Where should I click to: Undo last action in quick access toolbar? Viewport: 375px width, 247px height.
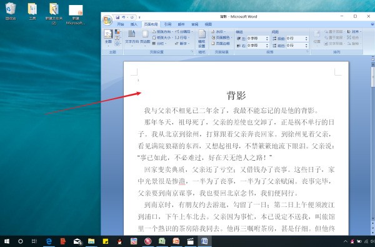[123, 18]
